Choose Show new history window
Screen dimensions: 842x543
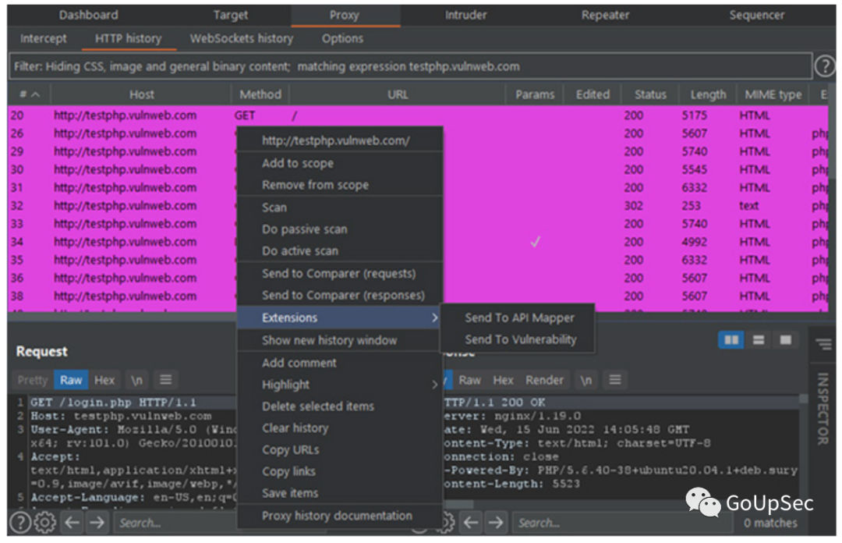[x=340, y=340]
